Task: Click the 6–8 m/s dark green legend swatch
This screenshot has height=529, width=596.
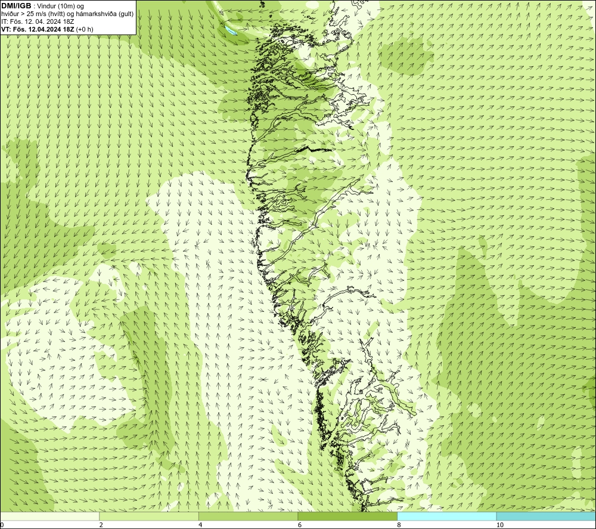Action: pyautogui.click(x=347, y=516)
